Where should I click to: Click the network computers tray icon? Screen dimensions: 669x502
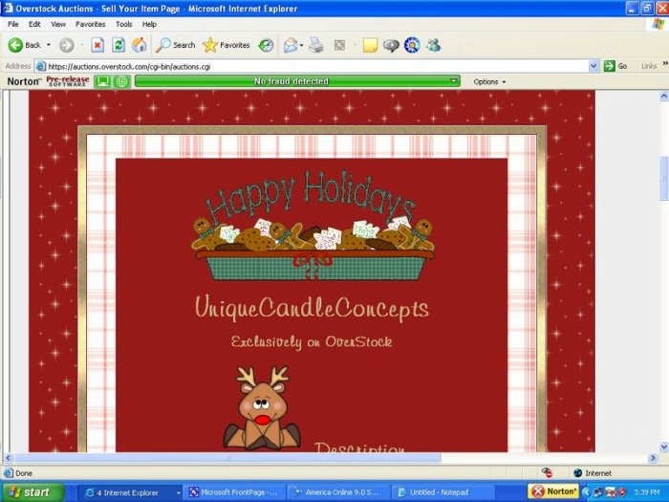click(x=597, y=492)
